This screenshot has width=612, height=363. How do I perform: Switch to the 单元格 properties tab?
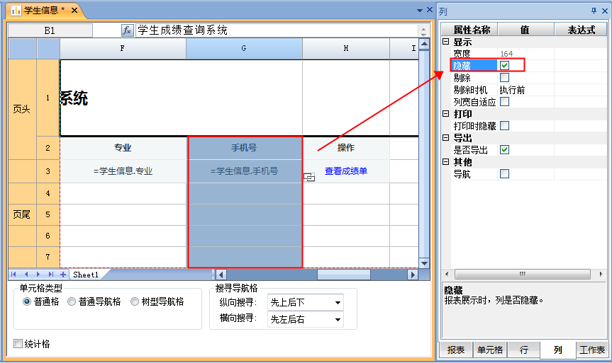[x=489, y=350]
